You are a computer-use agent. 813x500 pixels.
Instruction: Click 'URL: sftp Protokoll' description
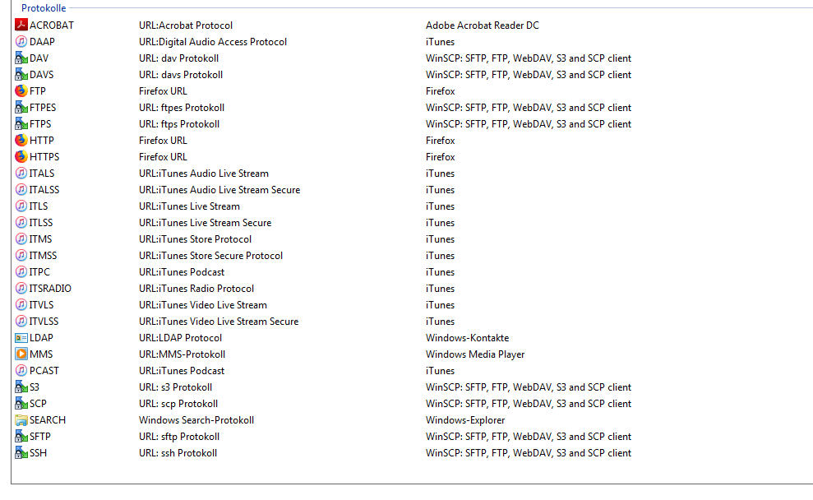[x=179, y=436]
